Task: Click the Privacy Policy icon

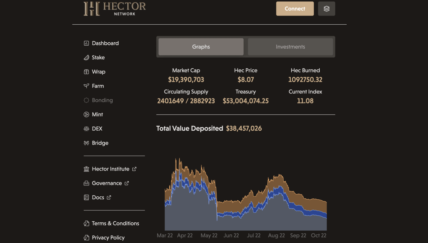Action: coord(86,237)
